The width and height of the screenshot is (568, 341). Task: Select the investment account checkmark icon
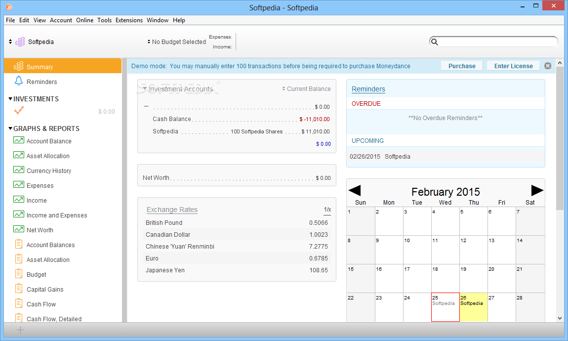pos(19,111)
